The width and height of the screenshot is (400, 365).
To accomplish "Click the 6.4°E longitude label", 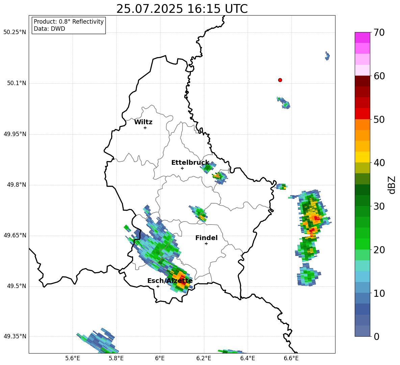I will pos(247,358).
